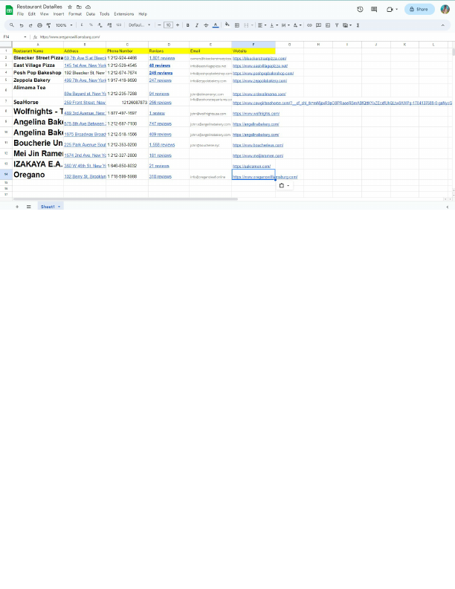Click the formula bar URL text
Image resolution: width=455 pixels, height=589 pixels.
click(70, 37)
